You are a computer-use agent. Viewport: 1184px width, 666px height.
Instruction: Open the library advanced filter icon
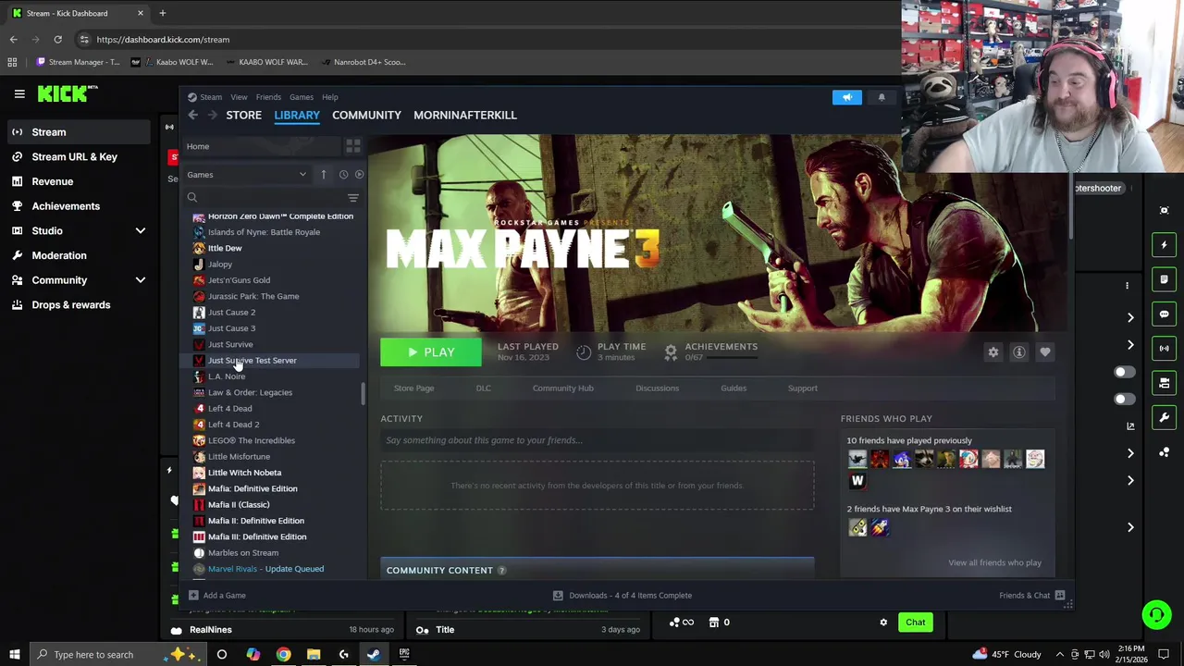tap(352, 197)
